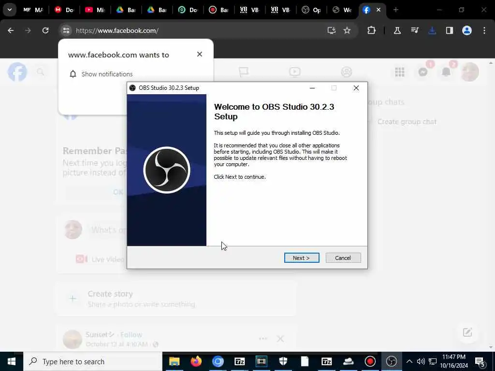This screenshot has width=495, height=371.
Task: Switch to the Op tab
Action: click(x=311, y=10)
